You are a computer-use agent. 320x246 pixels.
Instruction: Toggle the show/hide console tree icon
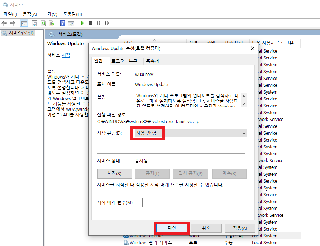[x=24, y=23]
